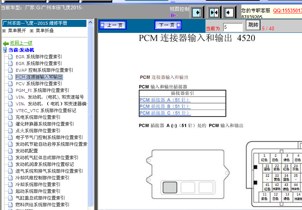This screenshot has height=210, width=302.
Task: Open 燃料供给系统部件位置索引
Action: [x=42, y=205]
